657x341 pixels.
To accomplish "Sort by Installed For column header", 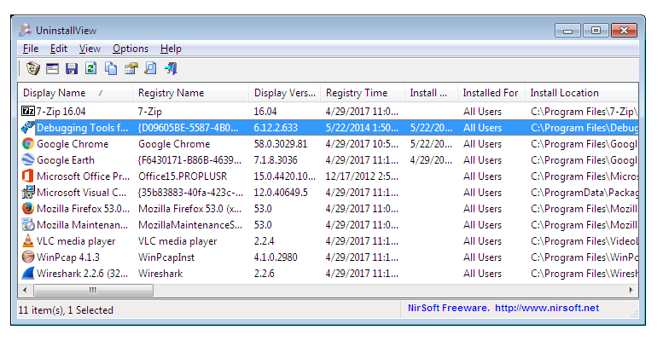I will tap(491, 93).
